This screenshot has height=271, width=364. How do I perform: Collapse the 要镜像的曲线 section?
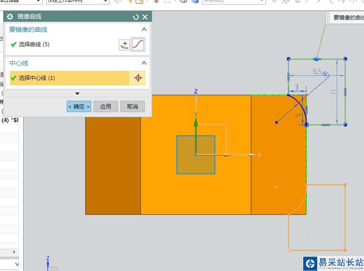click(144, 29)
